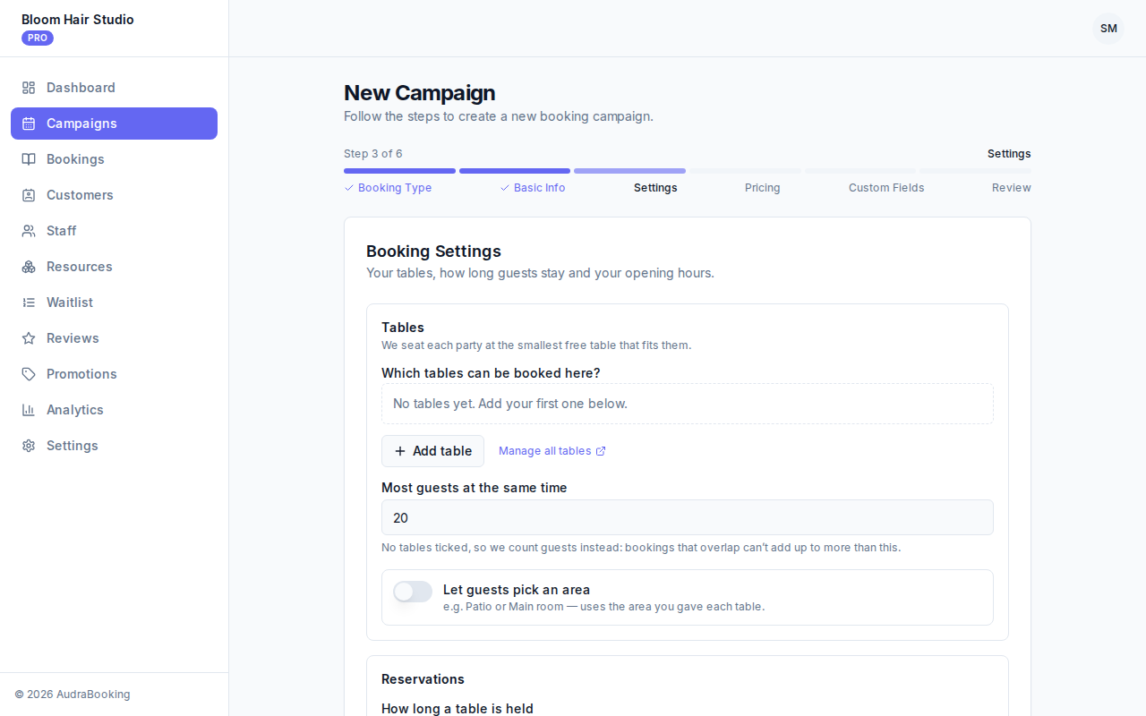The width and height of the screenshot is (1146, 716).
Task: Click the checkmark icon next to Basic Info
Action: point(505,188)
